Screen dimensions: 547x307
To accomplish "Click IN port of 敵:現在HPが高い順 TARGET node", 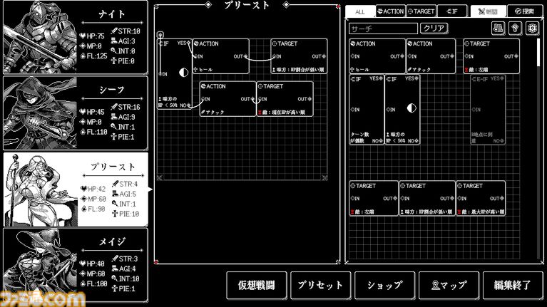I will 260,99.
